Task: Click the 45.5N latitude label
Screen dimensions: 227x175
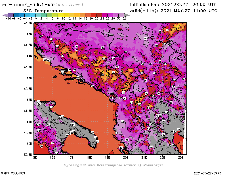Action: click(28, 23)
